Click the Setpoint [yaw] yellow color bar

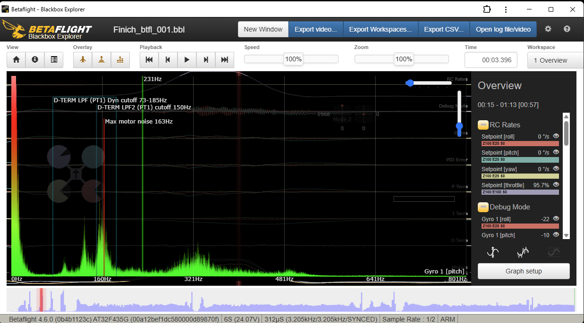pyautogui.click(x=520, y=176)
